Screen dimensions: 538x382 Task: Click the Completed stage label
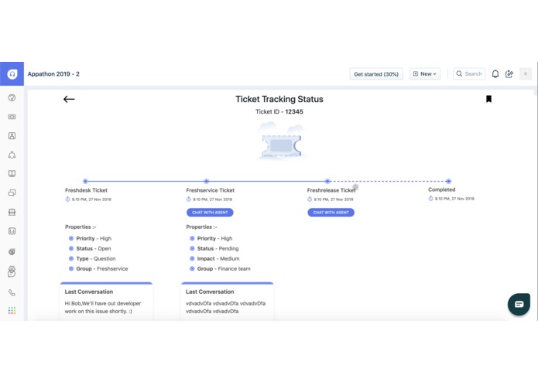441,189
